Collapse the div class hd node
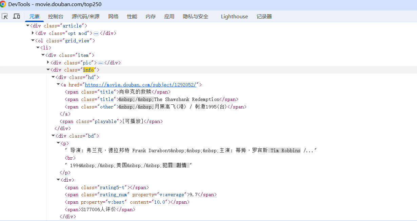 (53, 77)
